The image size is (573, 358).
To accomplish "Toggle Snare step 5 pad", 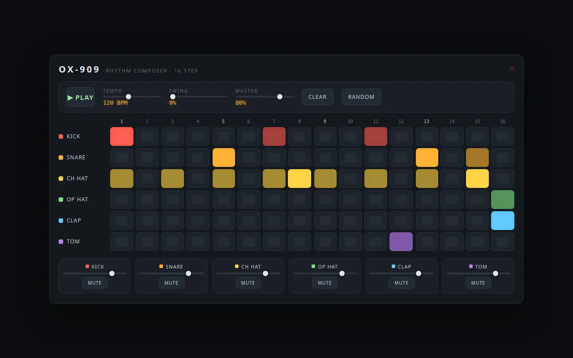I will tap(224, 158).
